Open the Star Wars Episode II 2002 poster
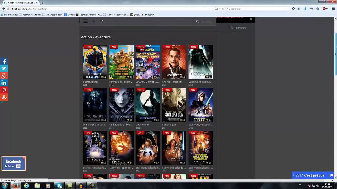The image size is (337, 189). pos(174,148)
